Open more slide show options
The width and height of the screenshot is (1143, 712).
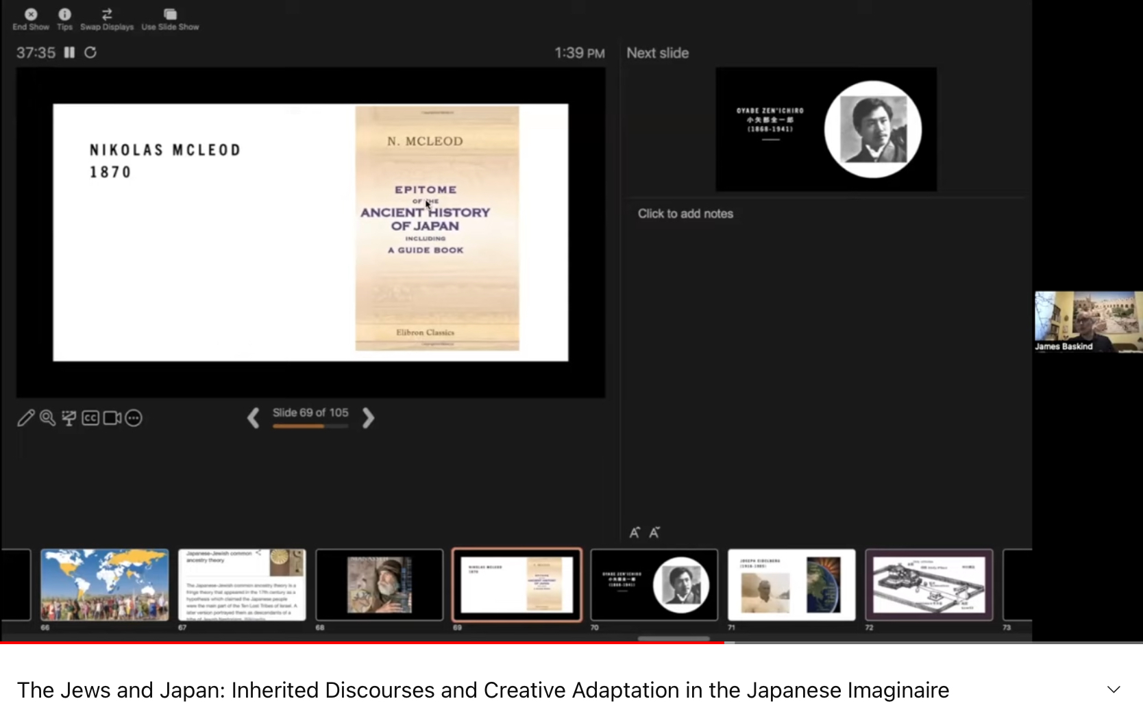click(x=134, y=418)
